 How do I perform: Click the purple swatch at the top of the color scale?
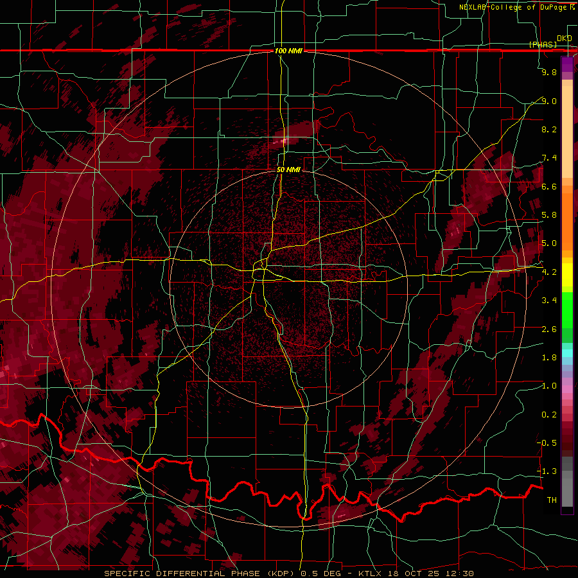click(x=567, y=64)
